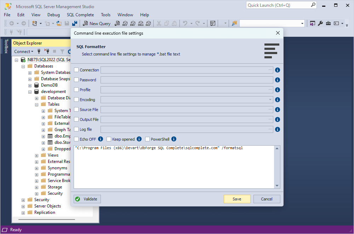The width and height of the screenshot is (354, 234).
Task: Click info icon beside PowerShell
Action: pos(173,139)
